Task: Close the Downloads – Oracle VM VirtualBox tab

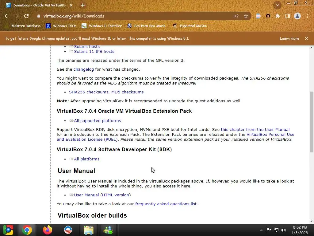Action: pos(71,5)
